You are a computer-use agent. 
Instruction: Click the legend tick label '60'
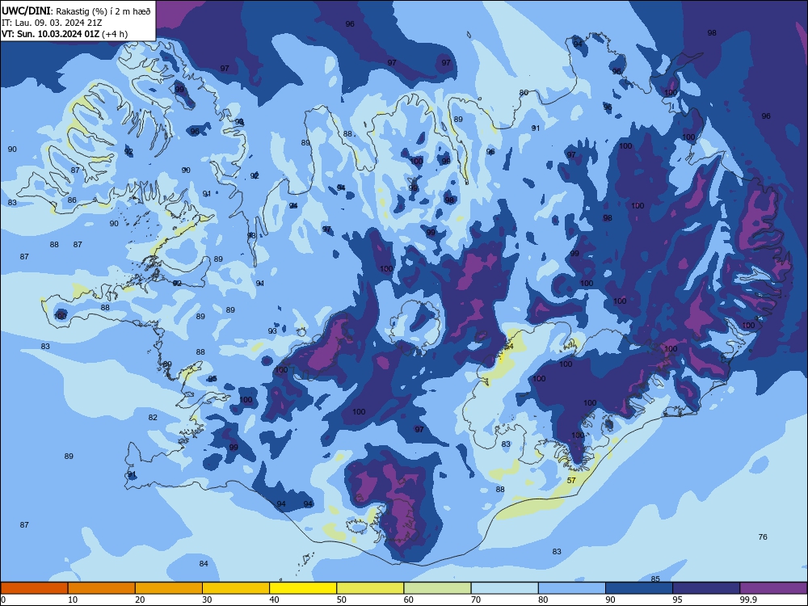(x=409, y=600)
